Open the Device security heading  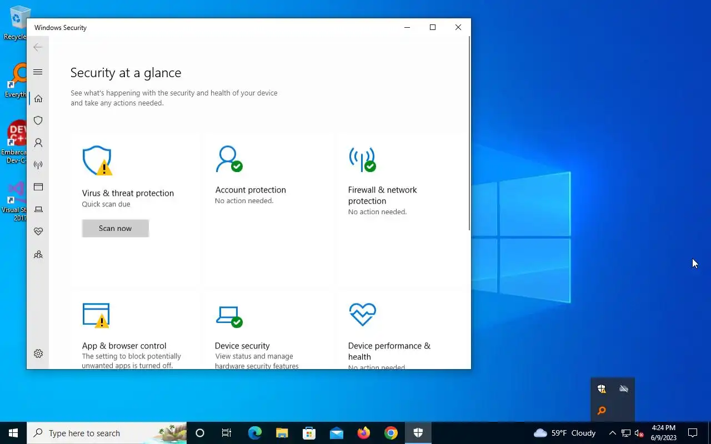[x=242, y=346]
